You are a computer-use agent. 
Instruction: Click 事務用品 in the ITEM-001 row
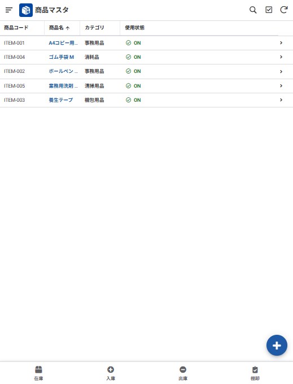pos(94,43)
